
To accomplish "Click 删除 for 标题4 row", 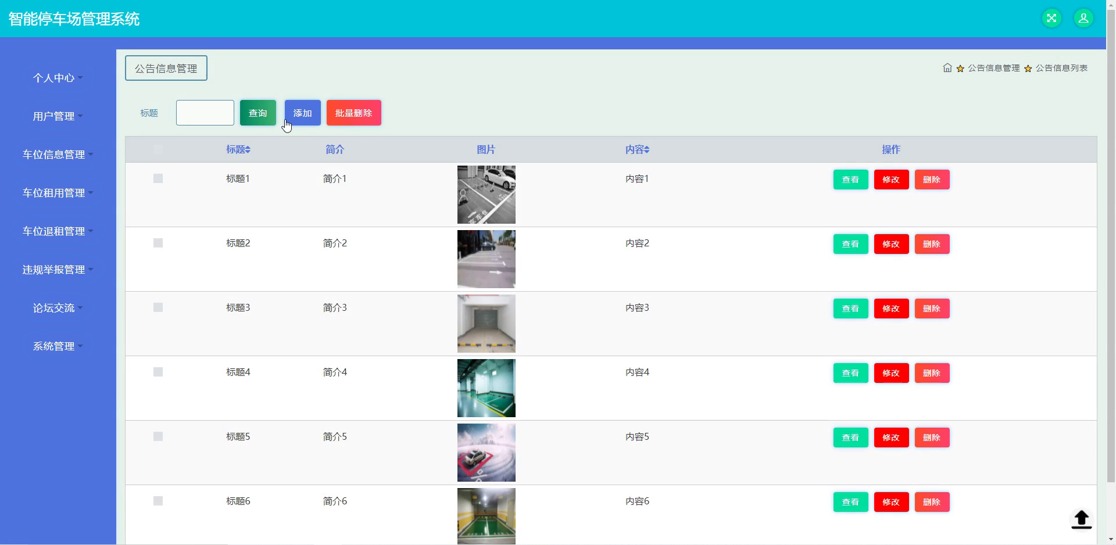I will click(932, 373).
